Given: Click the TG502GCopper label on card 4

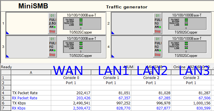Looking at the screenshot, I should click(x=186, y=56).
